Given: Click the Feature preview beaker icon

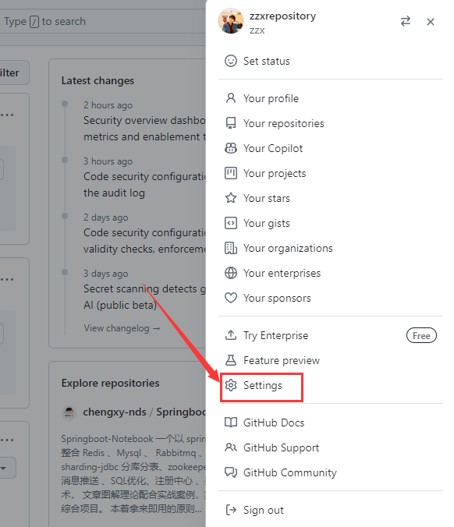Looking at the screenshot, I should click(231, 360).
